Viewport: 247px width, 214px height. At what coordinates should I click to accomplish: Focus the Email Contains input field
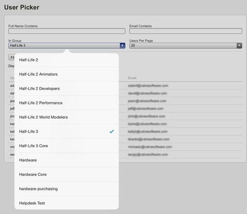186,31
